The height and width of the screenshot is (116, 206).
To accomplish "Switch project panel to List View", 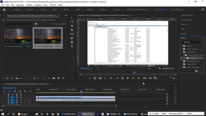I will click(x=8, y=78).
